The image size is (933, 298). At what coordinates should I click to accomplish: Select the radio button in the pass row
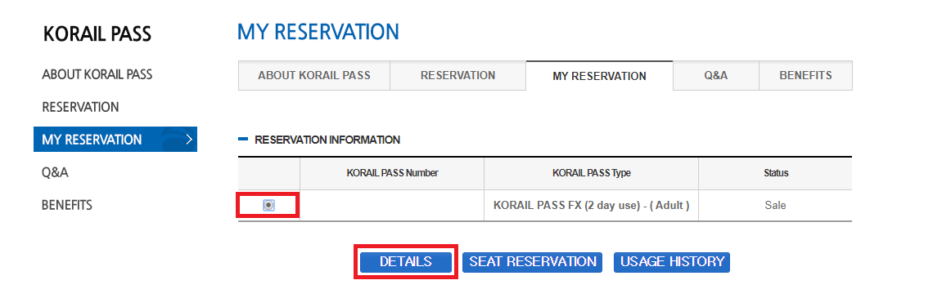(268, 205)
